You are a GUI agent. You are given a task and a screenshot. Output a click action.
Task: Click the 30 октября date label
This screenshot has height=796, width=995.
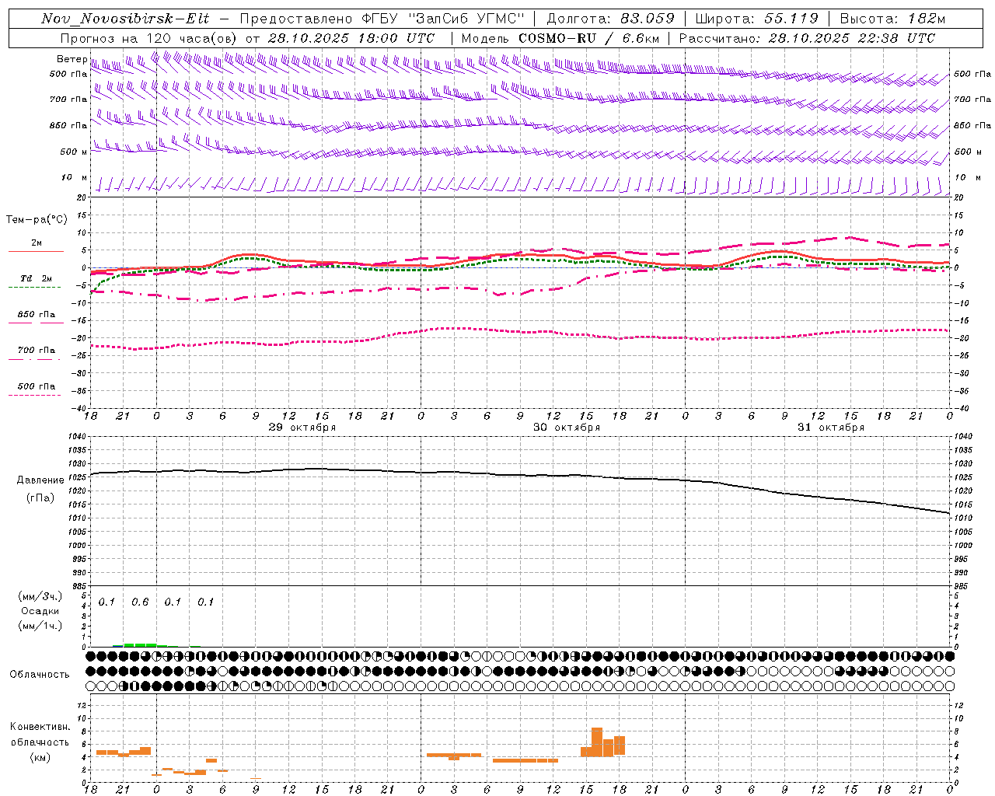567,428
